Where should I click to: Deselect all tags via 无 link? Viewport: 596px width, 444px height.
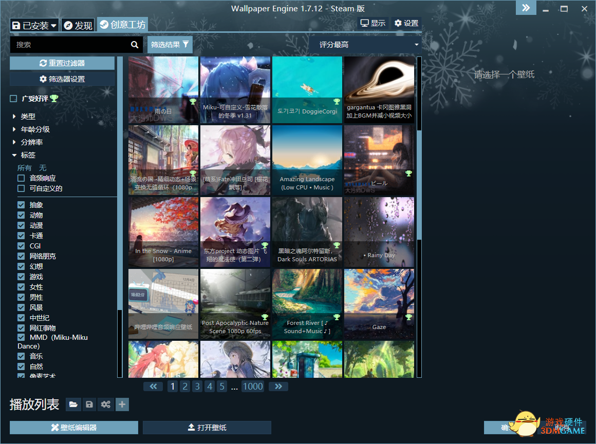tap(43, 168)
